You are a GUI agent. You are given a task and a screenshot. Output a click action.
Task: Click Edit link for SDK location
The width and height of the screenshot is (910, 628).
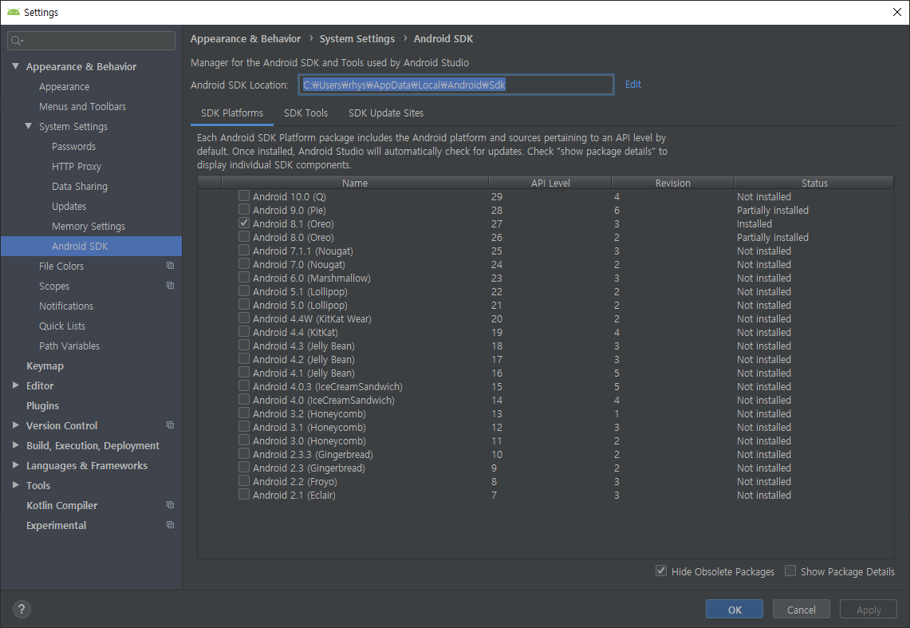[x=633, y=85]
